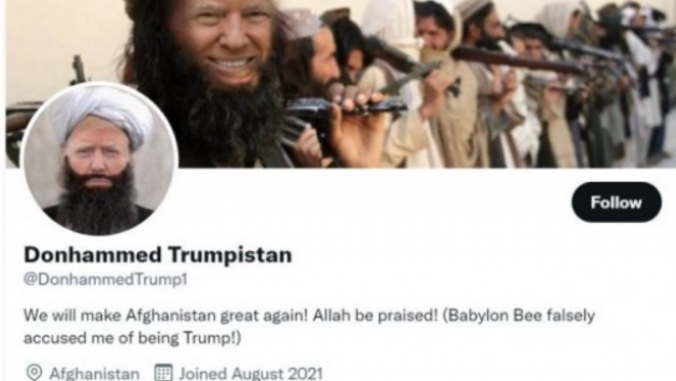Open the circular profile avatar photo
This screenshot has width=676, height=381.
(100, 159)
